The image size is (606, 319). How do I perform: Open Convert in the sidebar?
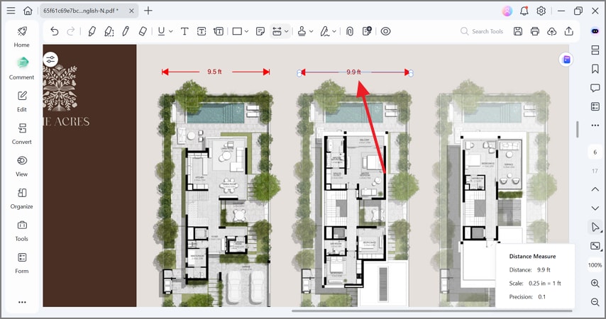pos(21,133)
